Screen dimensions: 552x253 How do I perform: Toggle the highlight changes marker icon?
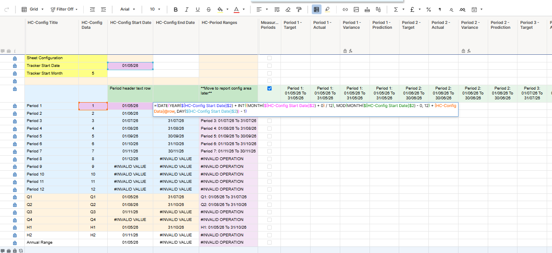pos(328,9)
